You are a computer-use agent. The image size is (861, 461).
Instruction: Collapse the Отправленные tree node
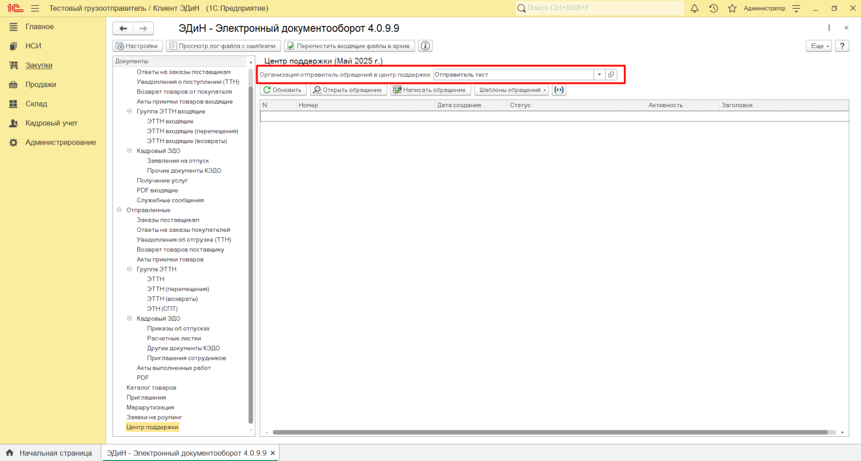click(x=119, y=210)
